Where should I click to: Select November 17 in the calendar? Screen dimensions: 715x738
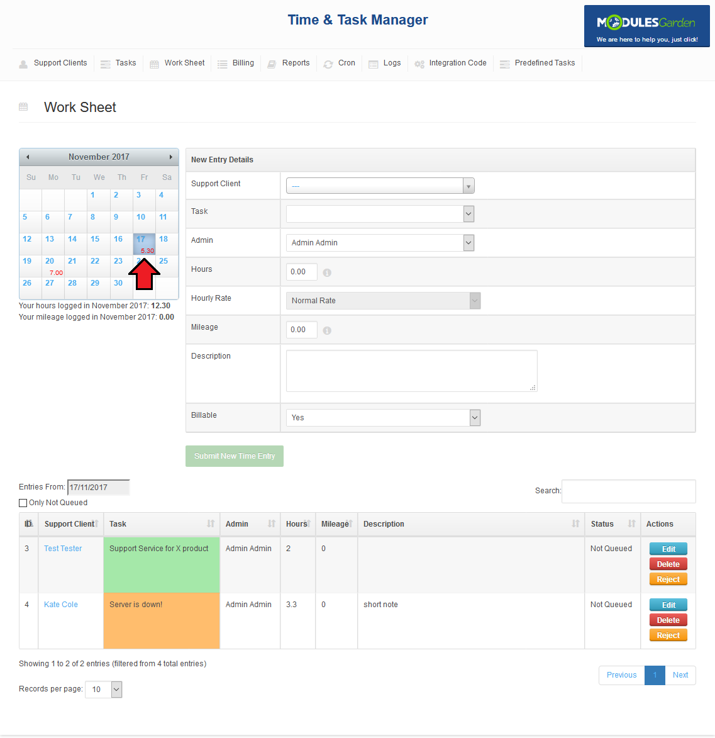pos(144,244)
